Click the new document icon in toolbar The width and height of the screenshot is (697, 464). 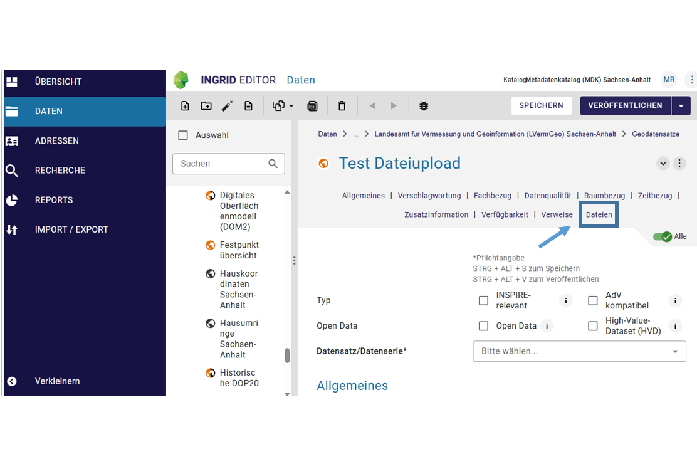click(x=185, y=106)
